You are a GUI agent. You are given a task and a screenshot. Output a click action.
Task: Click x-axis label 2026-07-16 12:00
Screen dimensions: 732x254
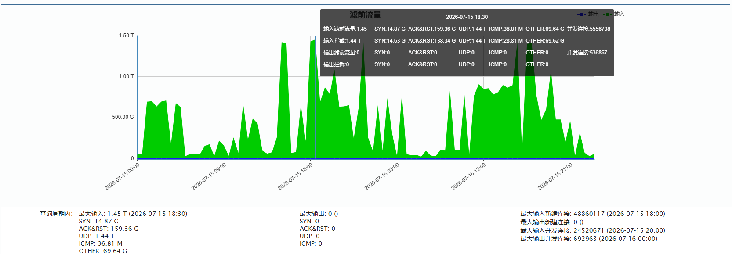coord(468,177)
